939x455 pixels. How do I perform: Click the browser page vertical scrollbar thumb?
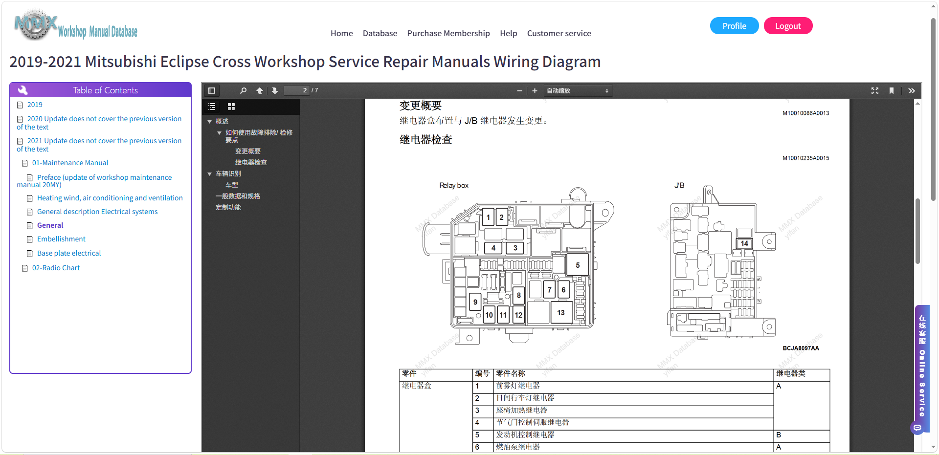(x=933, y=109)
